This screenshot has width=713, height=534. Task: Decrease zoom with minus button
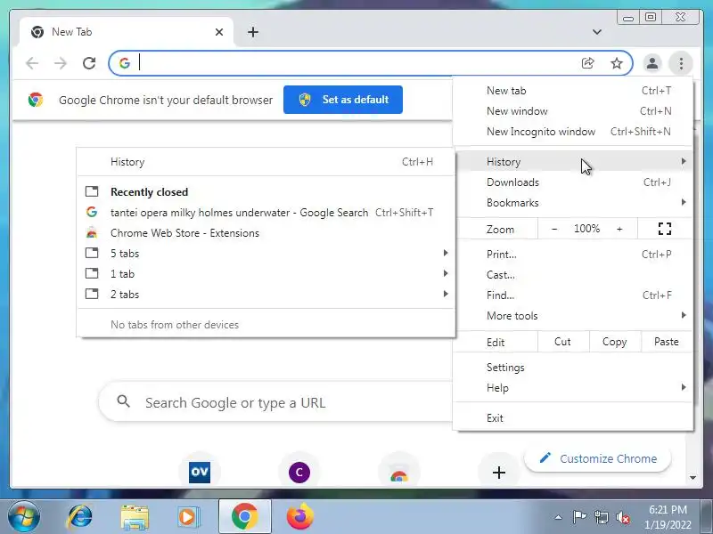click(x=554, y=229)
